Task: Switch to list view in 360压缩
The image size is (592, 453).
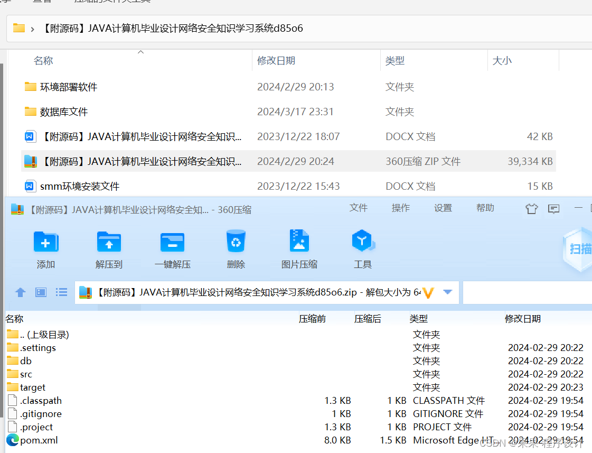Action: point(61,292)
